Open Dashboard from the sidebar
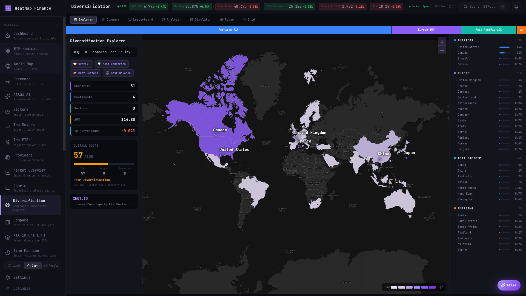The height and width of the screenshot is (296, 526). coord(30,36)
